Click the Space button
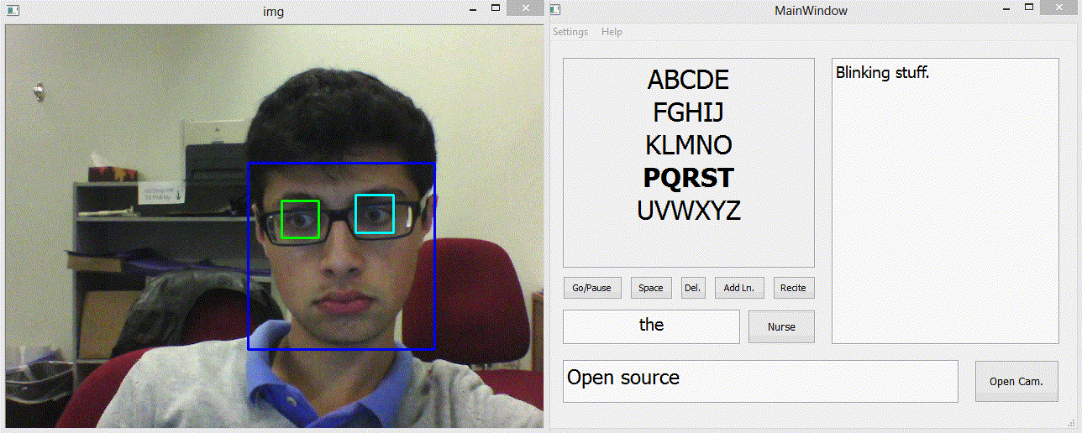Image resolution: width=1082 pixels, height=433 pixels. 651,288
